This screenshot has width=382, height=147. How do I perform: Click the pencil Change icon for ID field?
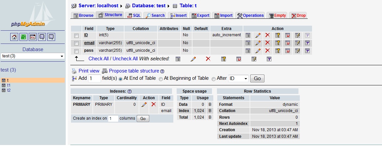[258, 35]
